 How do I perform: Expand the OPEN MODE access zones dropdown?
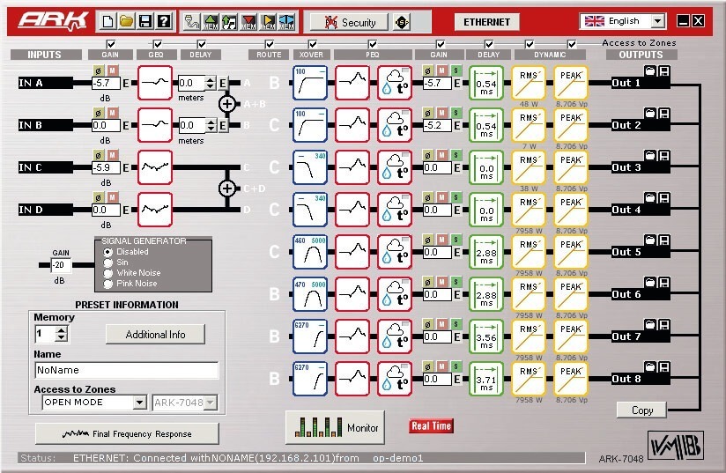(139, 403)
